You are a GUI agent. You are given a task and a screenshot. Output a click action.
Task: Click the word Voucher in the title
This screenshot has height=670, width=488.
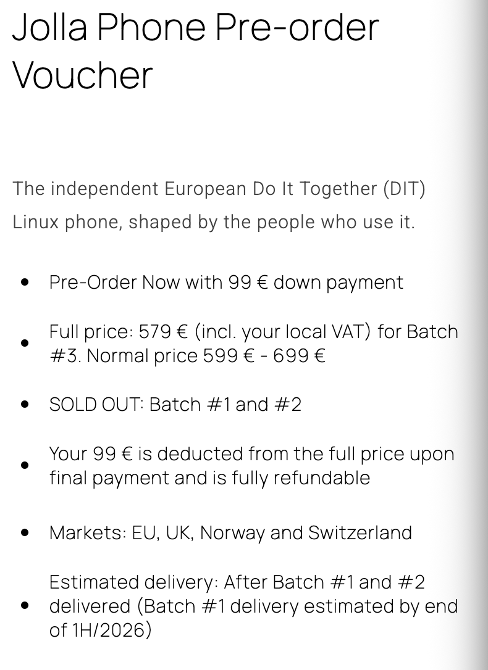point(82,75)
